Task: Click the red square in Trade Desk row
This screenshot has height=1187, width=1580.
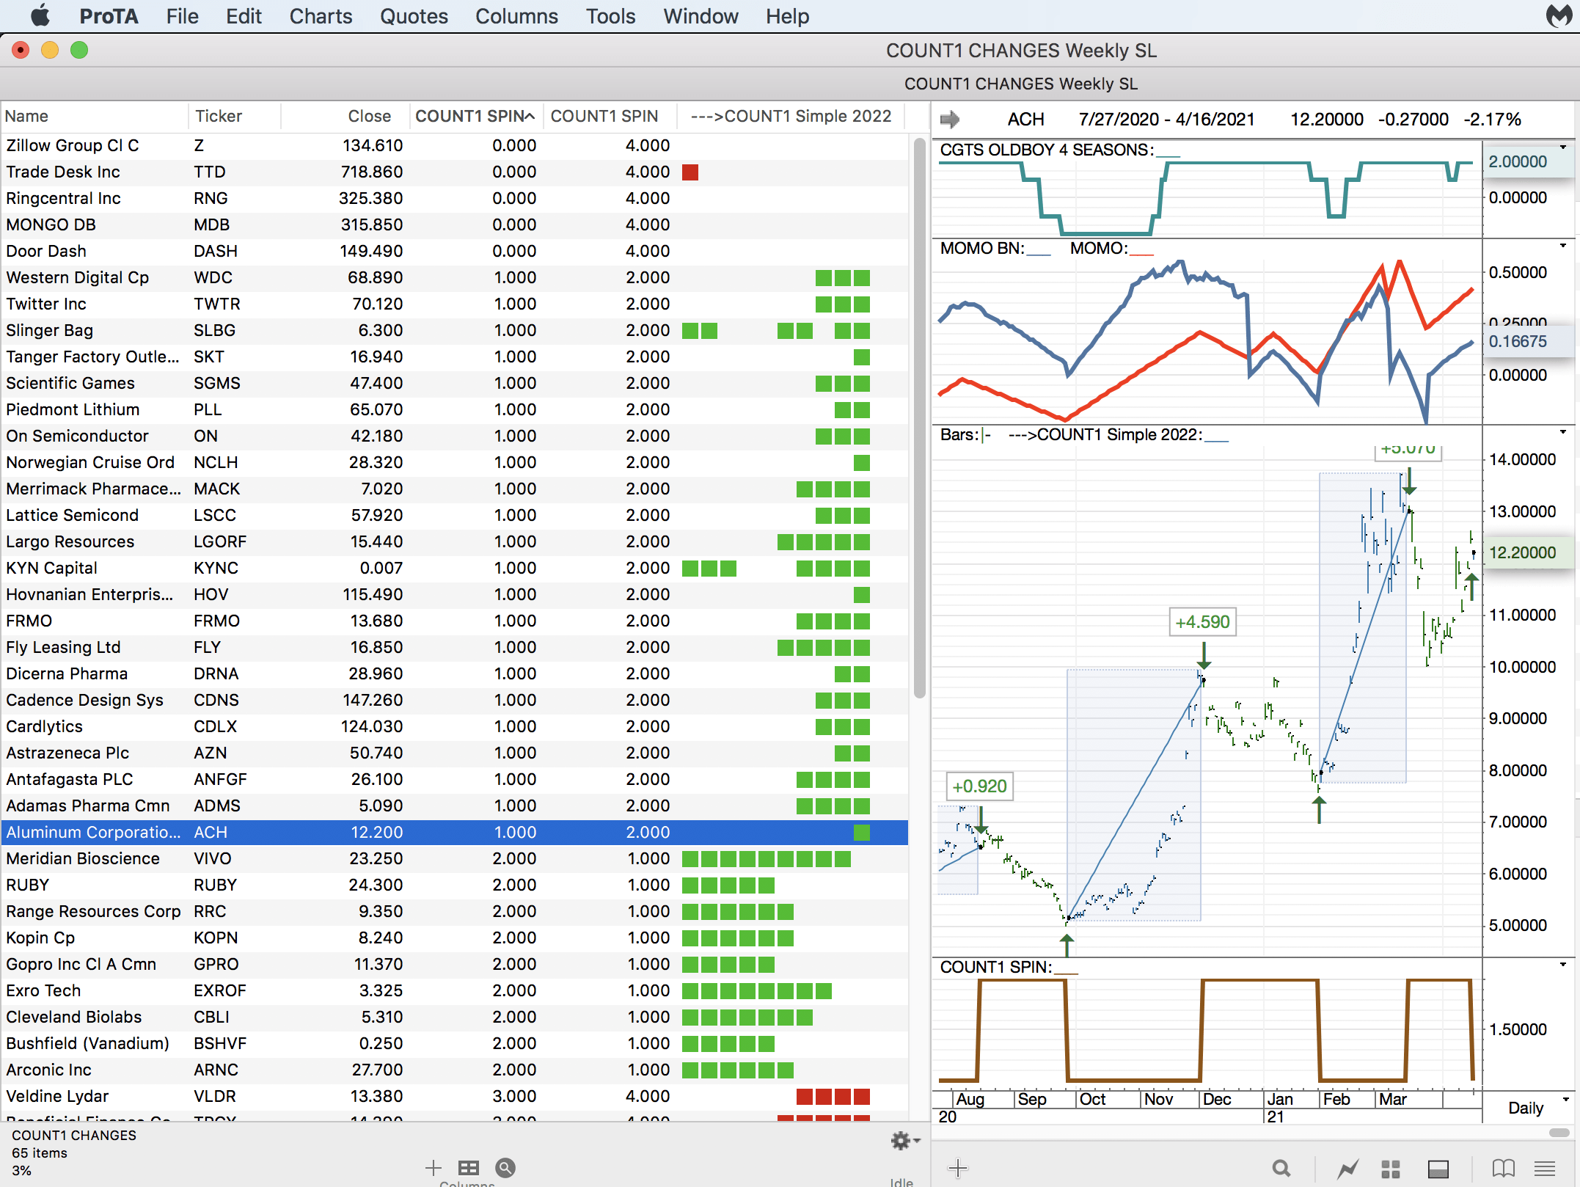Action: click(690, 172)
